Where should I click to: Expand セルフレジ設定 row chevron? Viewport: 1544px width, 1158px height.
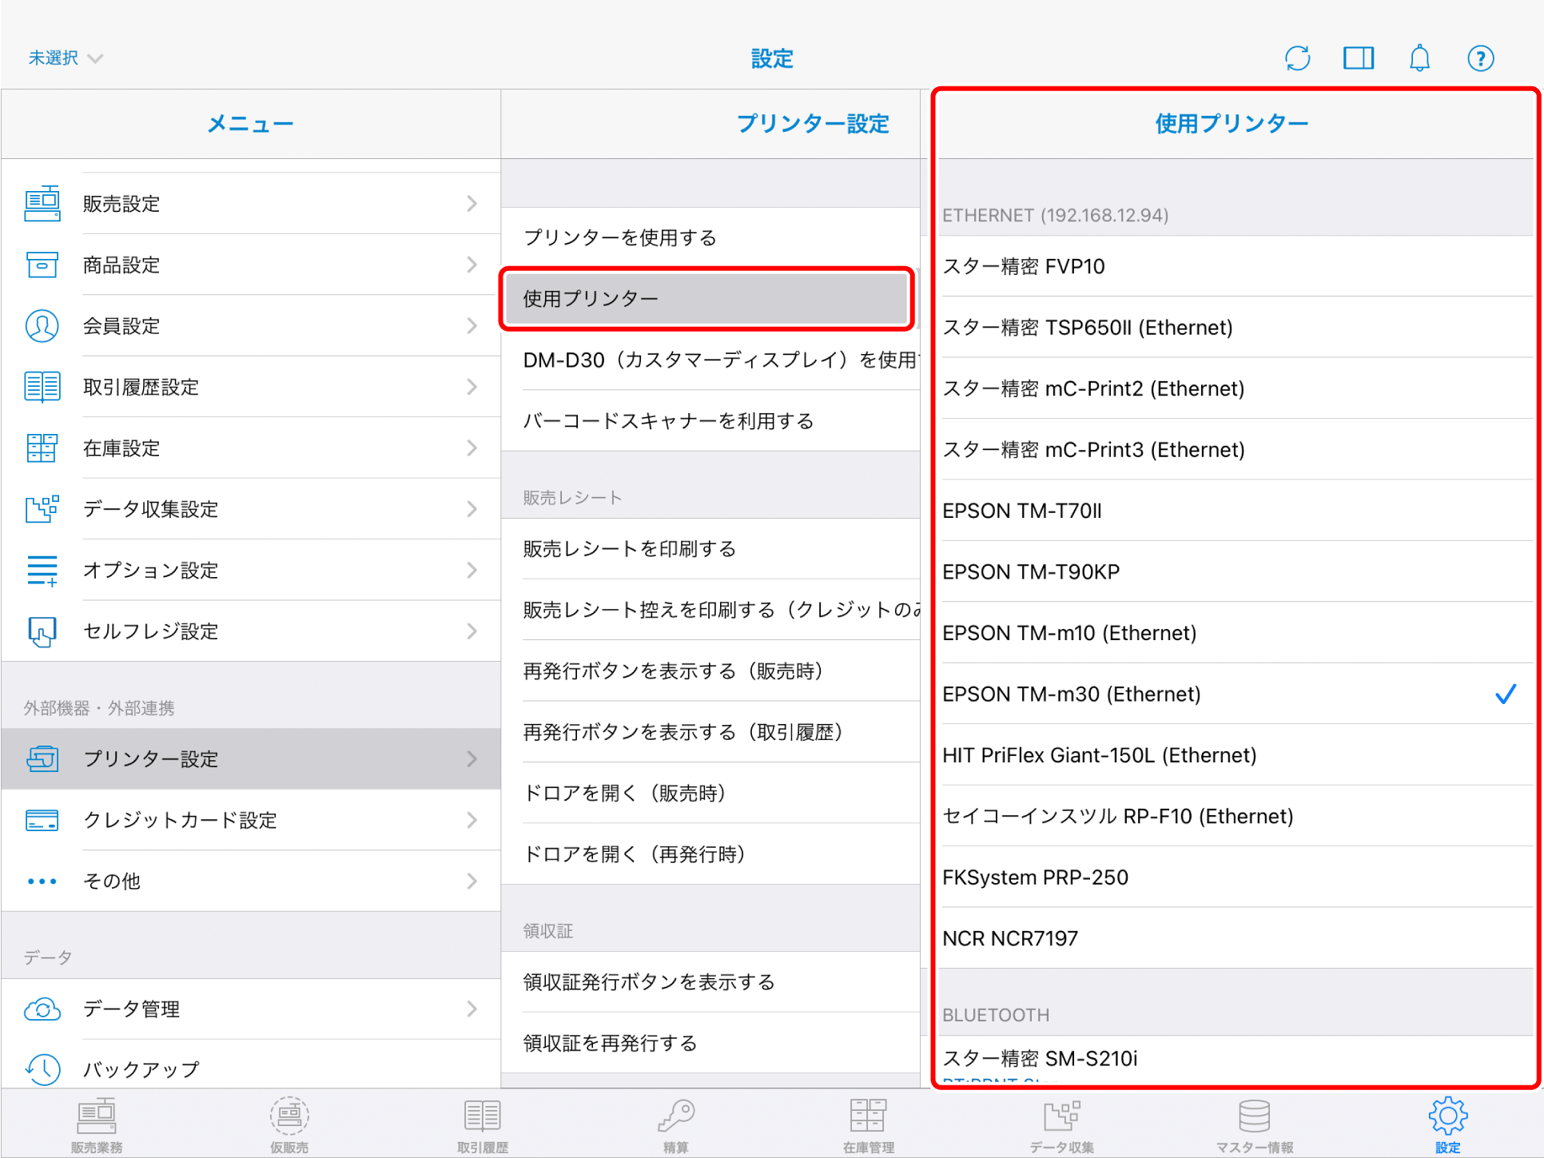point(472,631)
